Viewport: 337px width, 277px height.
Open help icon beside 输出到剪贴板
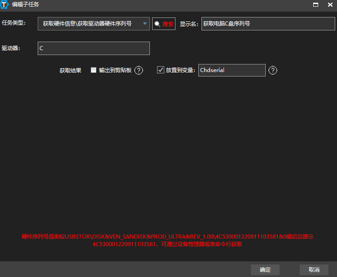(139, 70)
